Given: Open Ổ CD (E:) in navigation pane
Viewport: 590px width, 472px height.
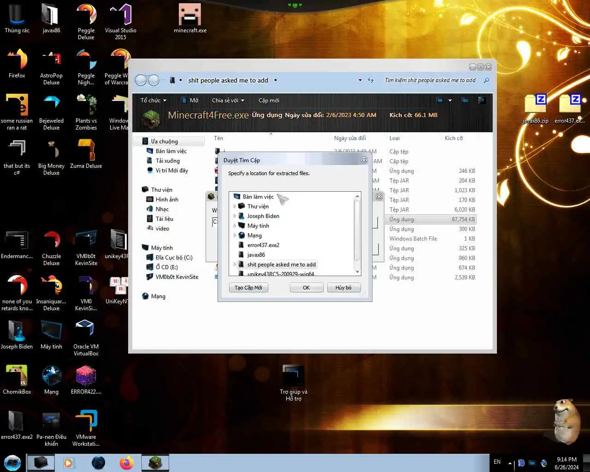Looking at the screenshot, I should tap(166, 267).
